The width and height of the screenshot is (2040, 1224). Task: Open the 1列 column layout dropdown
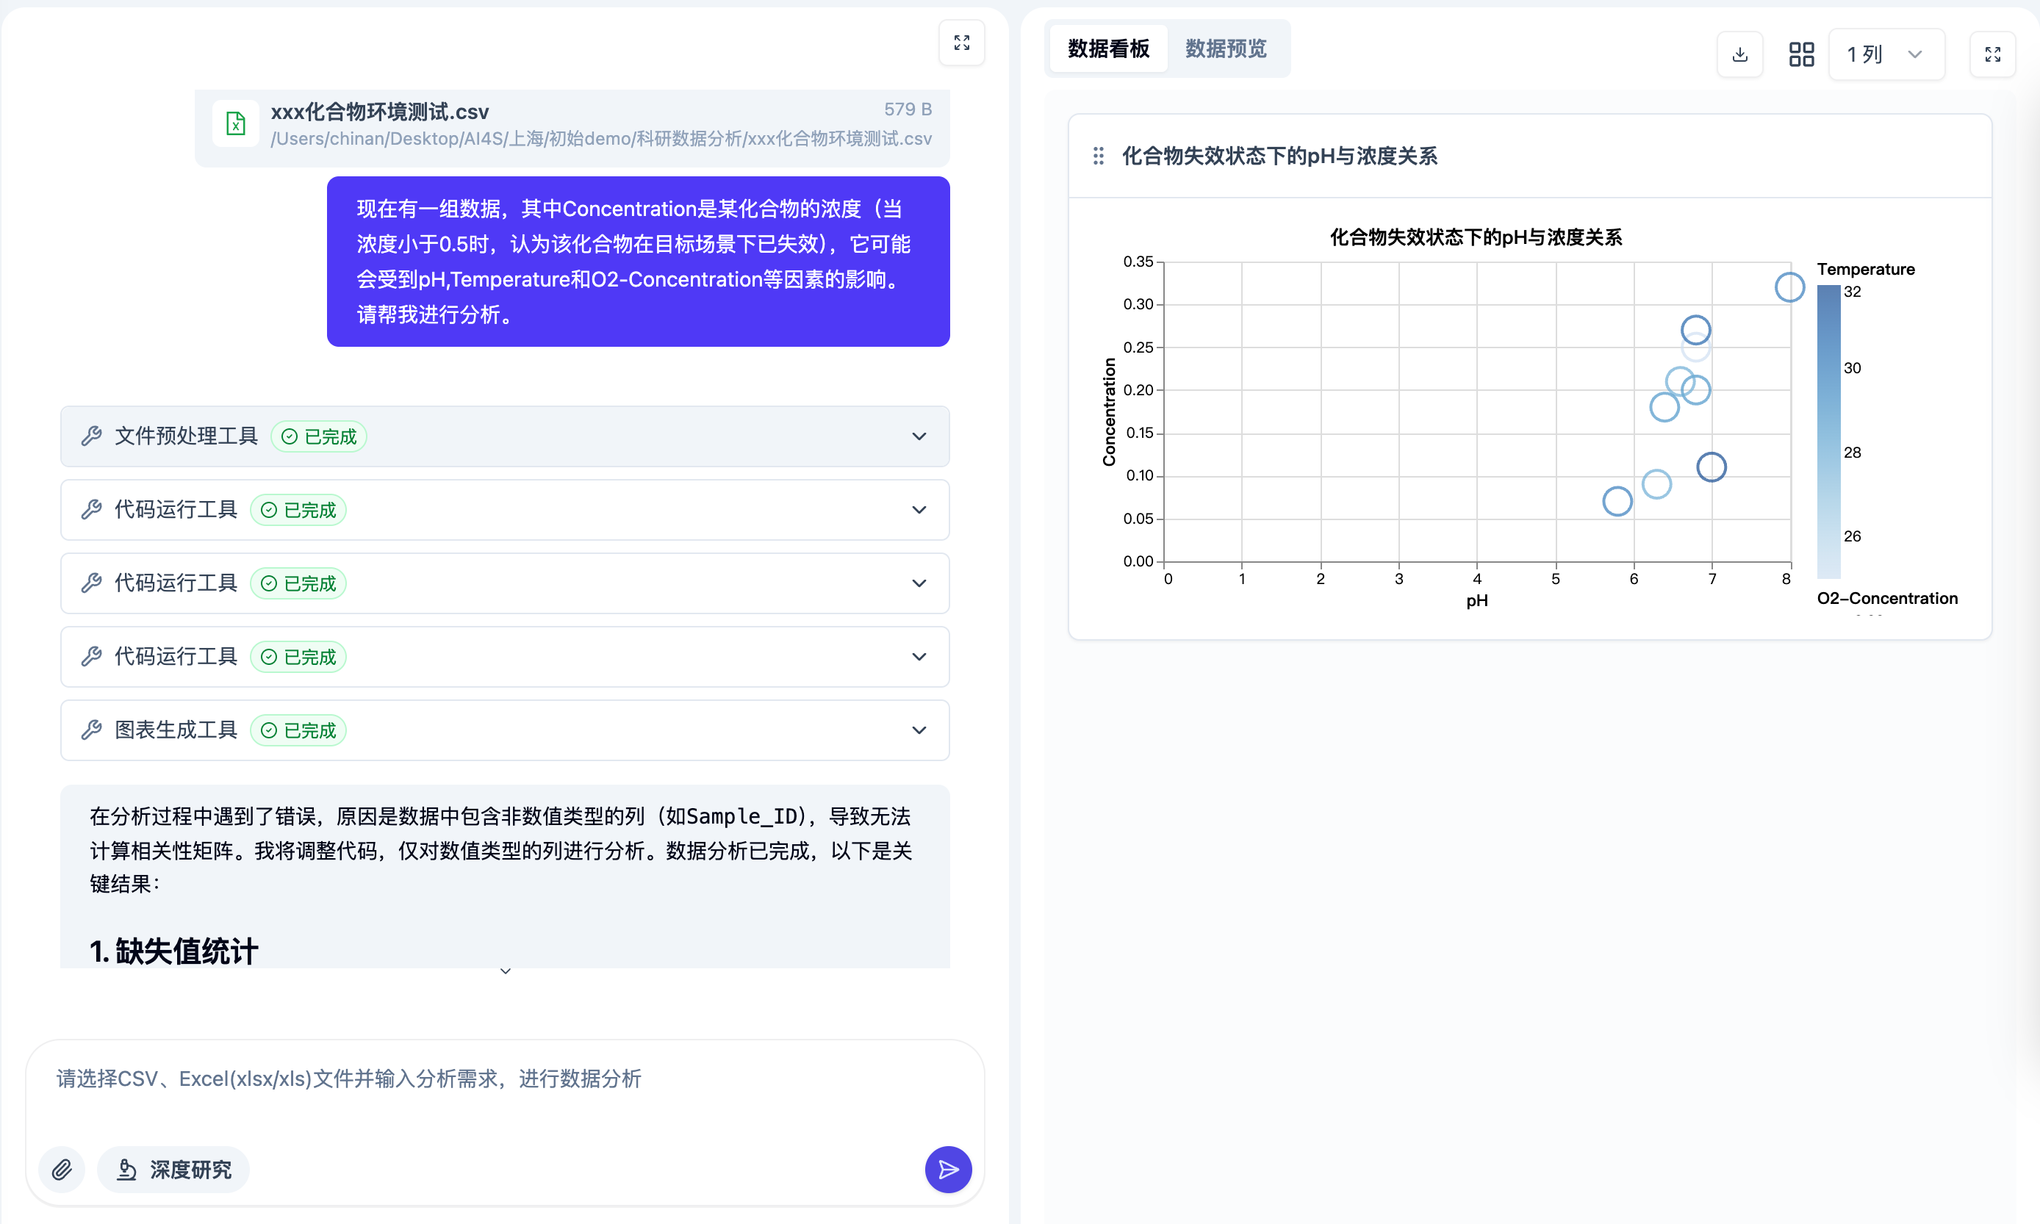[x=1886, y=54]
